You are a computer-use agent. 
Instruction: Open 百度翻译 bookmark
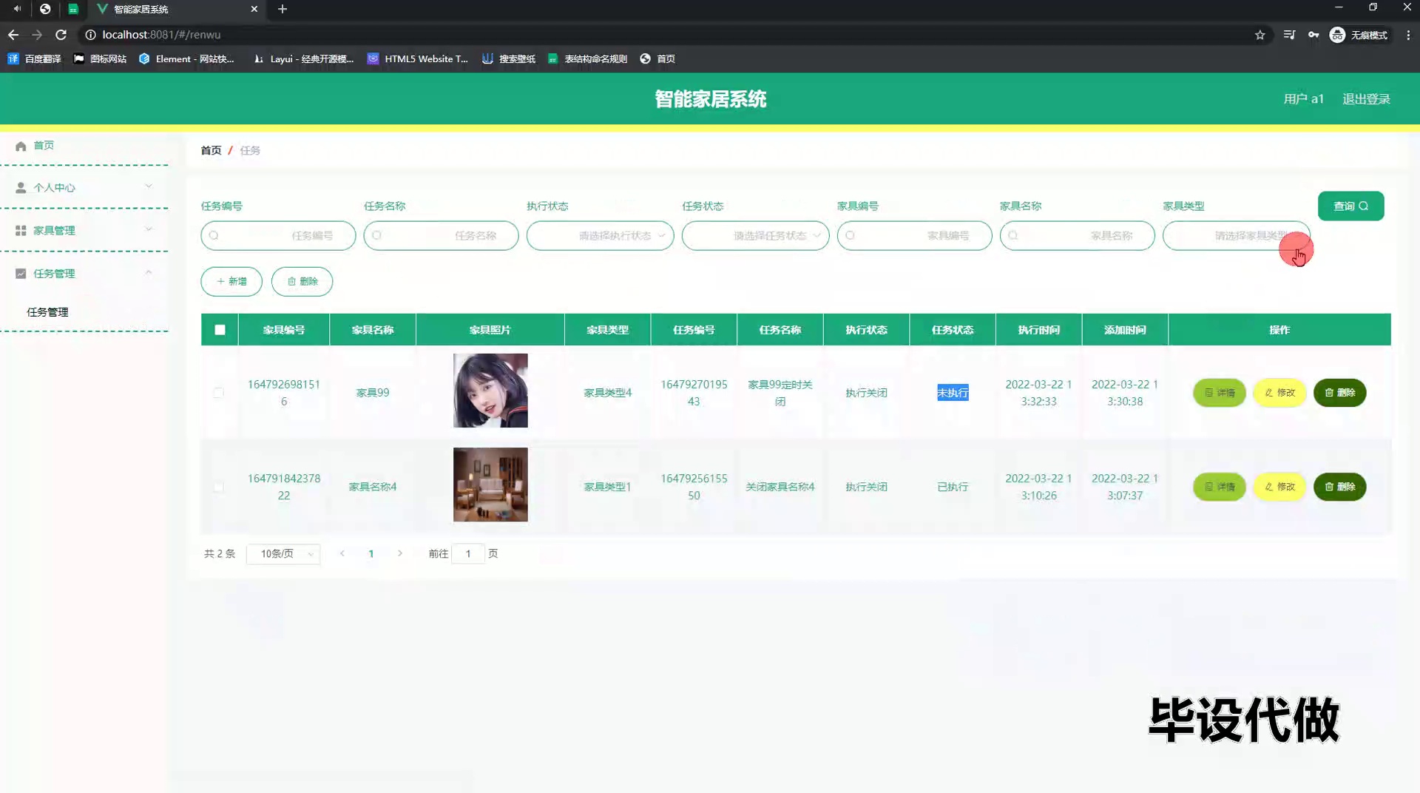(x=34, y=59)
